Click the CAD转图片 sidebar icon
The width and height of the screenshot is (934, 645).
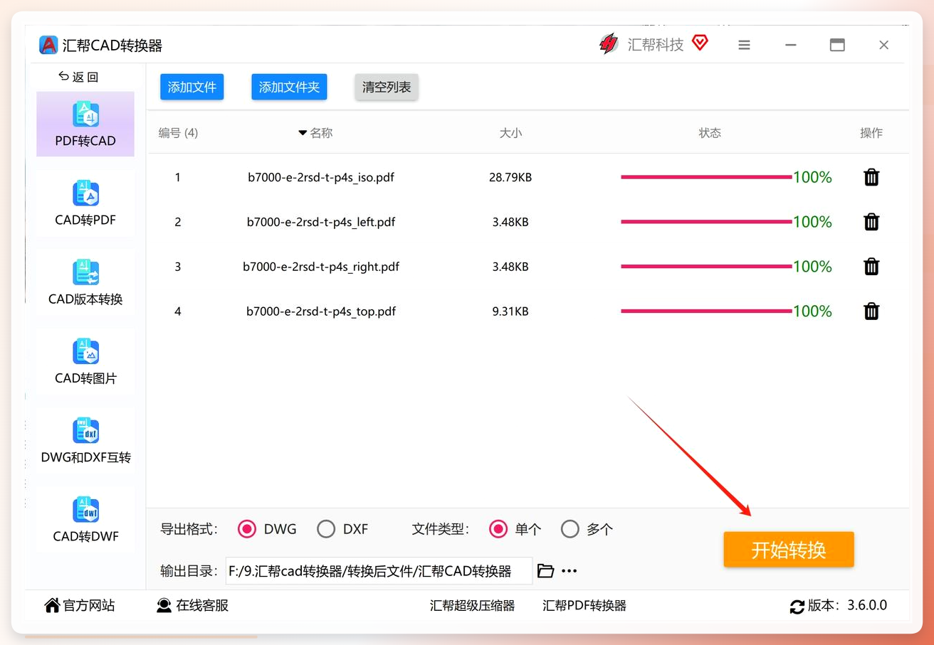(85, 352)
